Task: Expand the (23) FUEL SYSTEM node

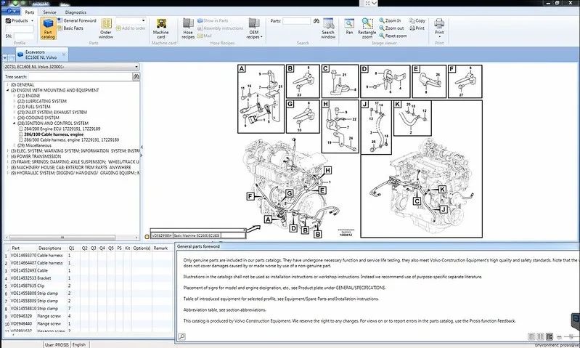Action: click(x=14, y=107)
